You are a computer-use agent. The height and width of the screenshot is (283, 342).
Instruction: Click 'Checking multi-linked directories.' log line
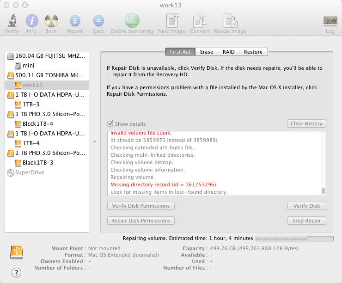pos(153,155)
